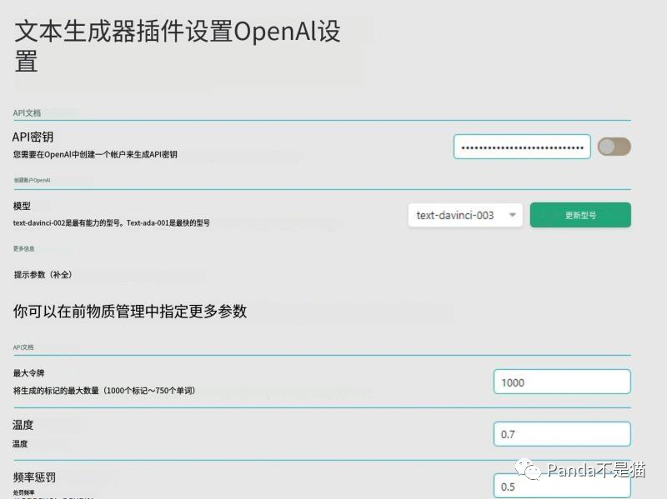This screenshot has width=667, height=499.
Task: Click the API key password field
Action: coord(522,147)
